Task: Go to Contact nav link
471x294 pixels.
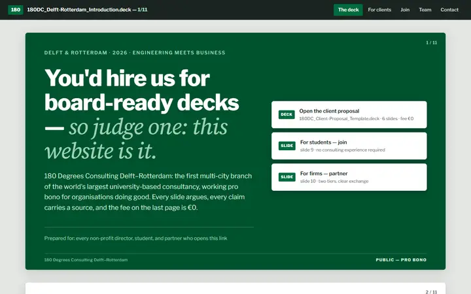Action: (449, 10)
